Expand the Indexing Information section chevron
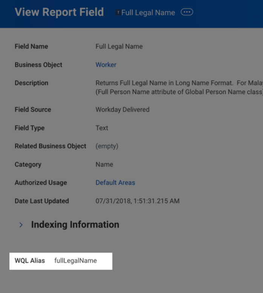263x293 pixels. [x=21, y=225]
